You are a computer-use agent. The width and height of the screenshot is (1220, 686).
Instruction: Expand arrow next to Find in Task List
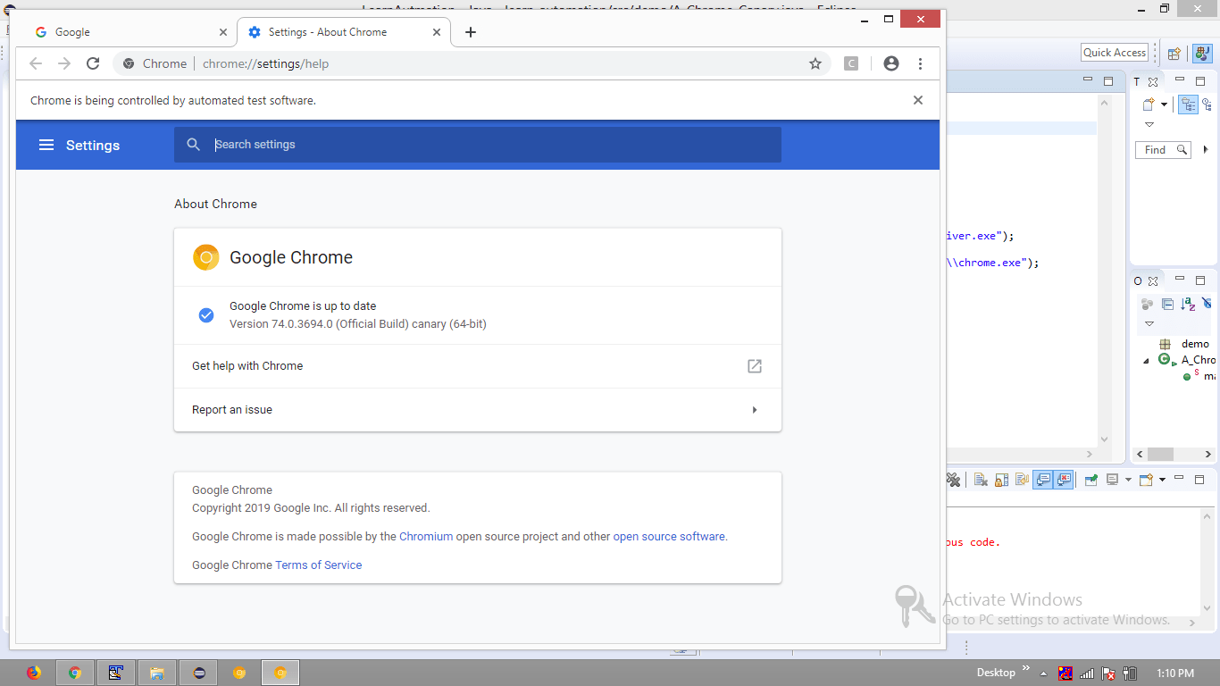(x=1206, y=149)
